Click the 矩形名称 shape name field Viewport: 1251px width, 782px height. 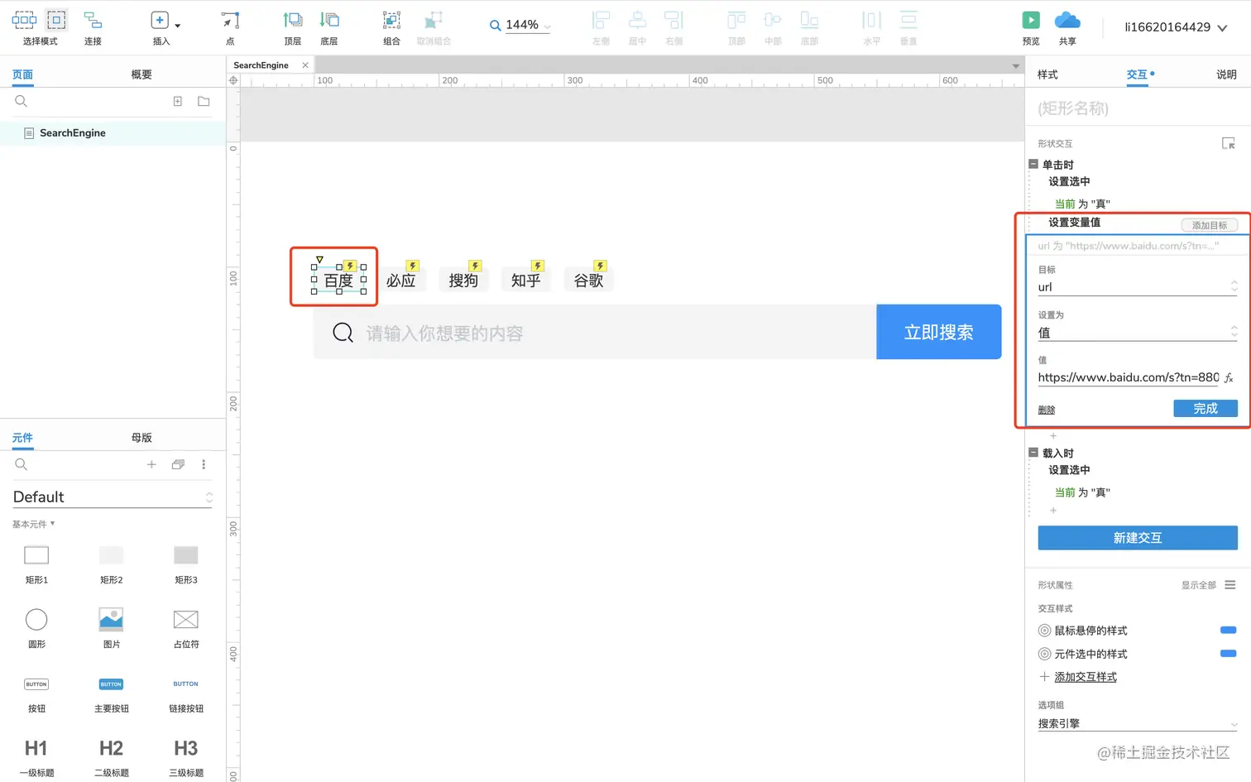tap(1138, 108)
